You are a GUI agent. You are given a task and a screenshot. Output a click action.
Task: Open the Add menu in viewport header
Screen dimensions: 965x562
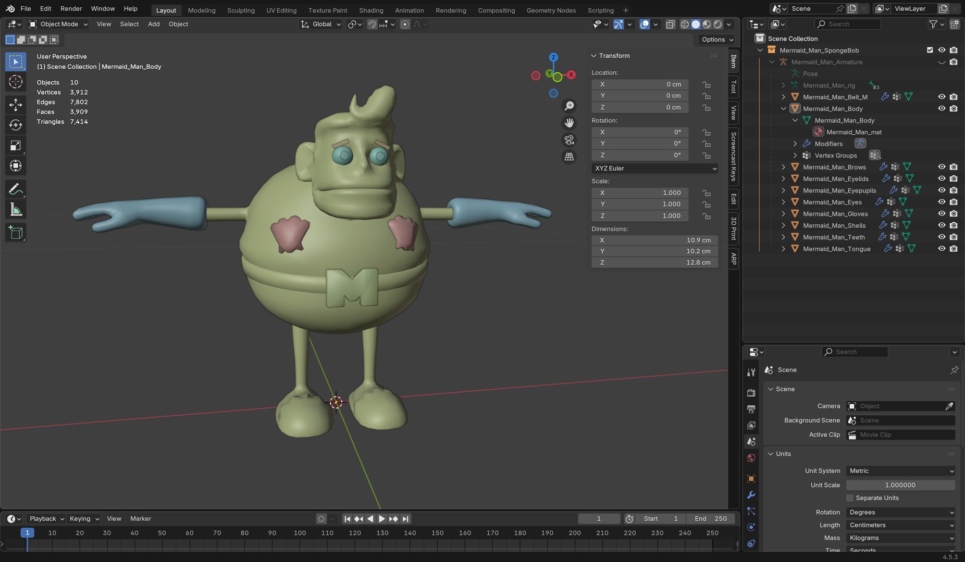pos(154,24)
